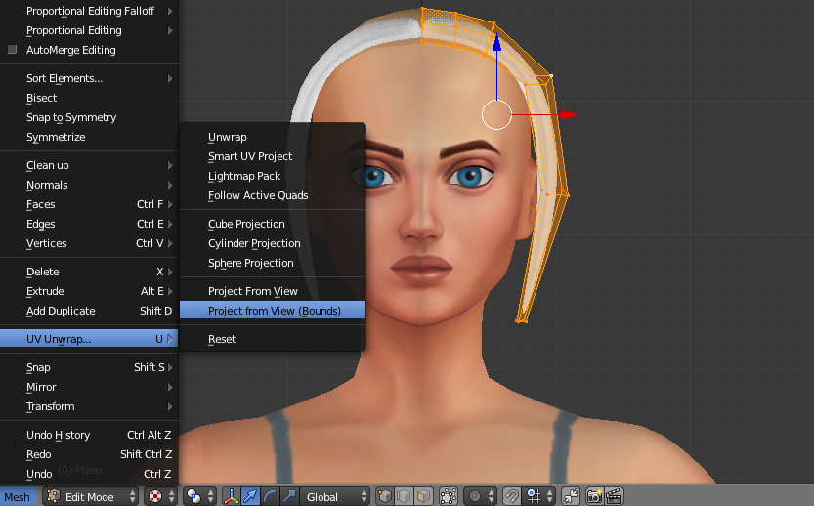Open proportional editing mode selector
Image resolution: width=814 pixels, height=506 pixels.
(x=481, y=496)
